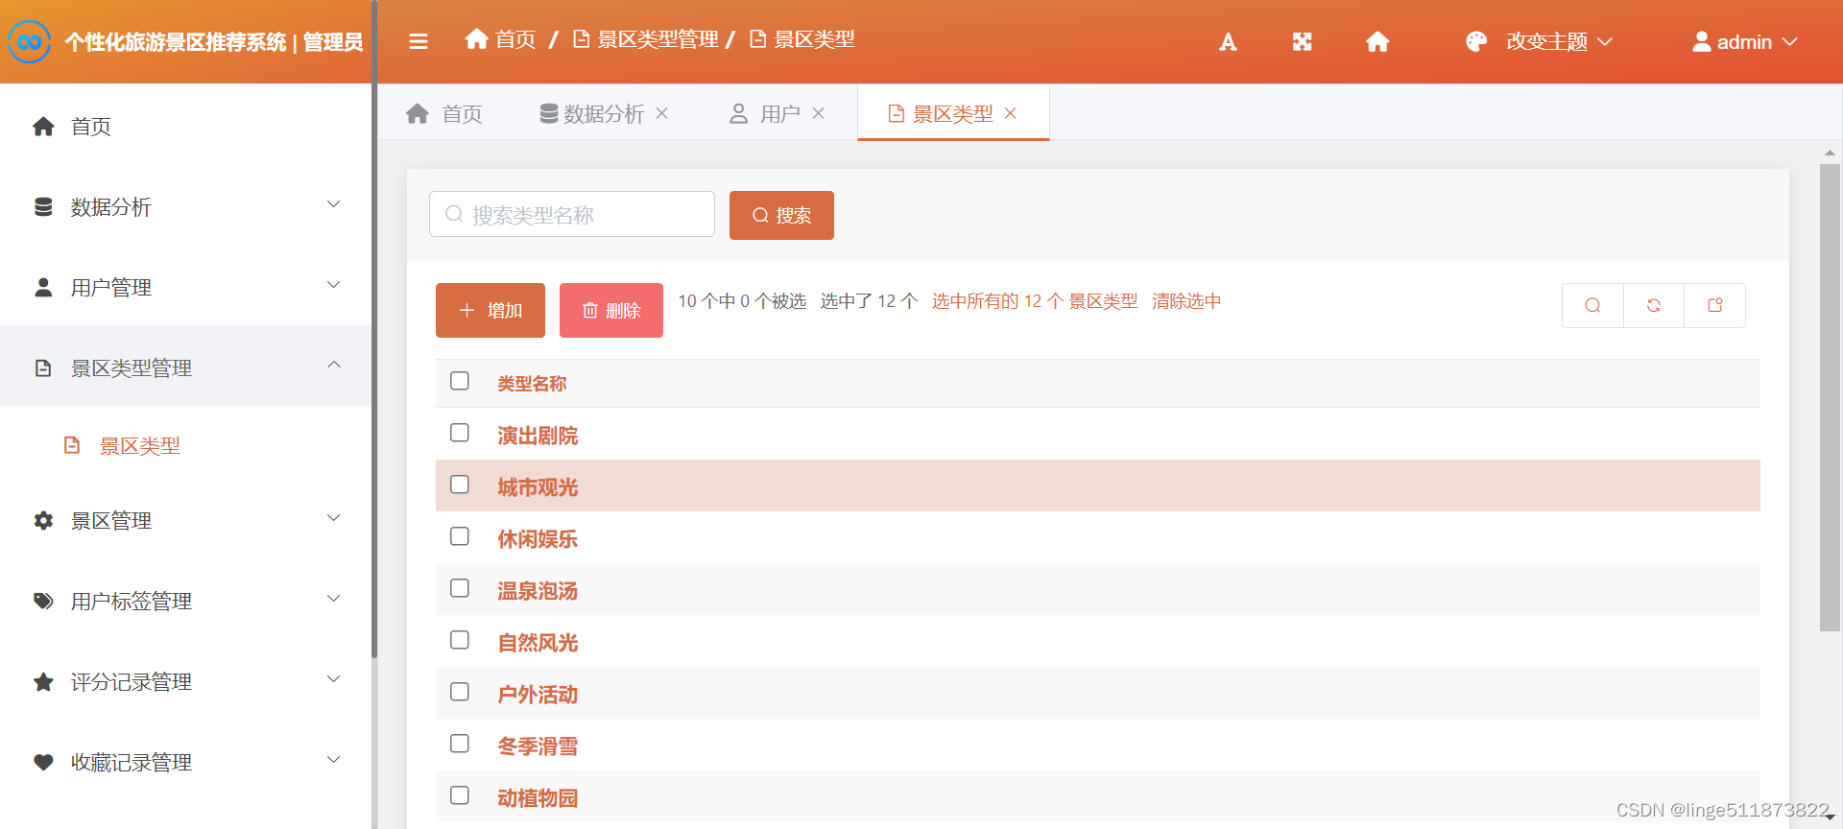Click the 增加 add button

tap(491, 310)
